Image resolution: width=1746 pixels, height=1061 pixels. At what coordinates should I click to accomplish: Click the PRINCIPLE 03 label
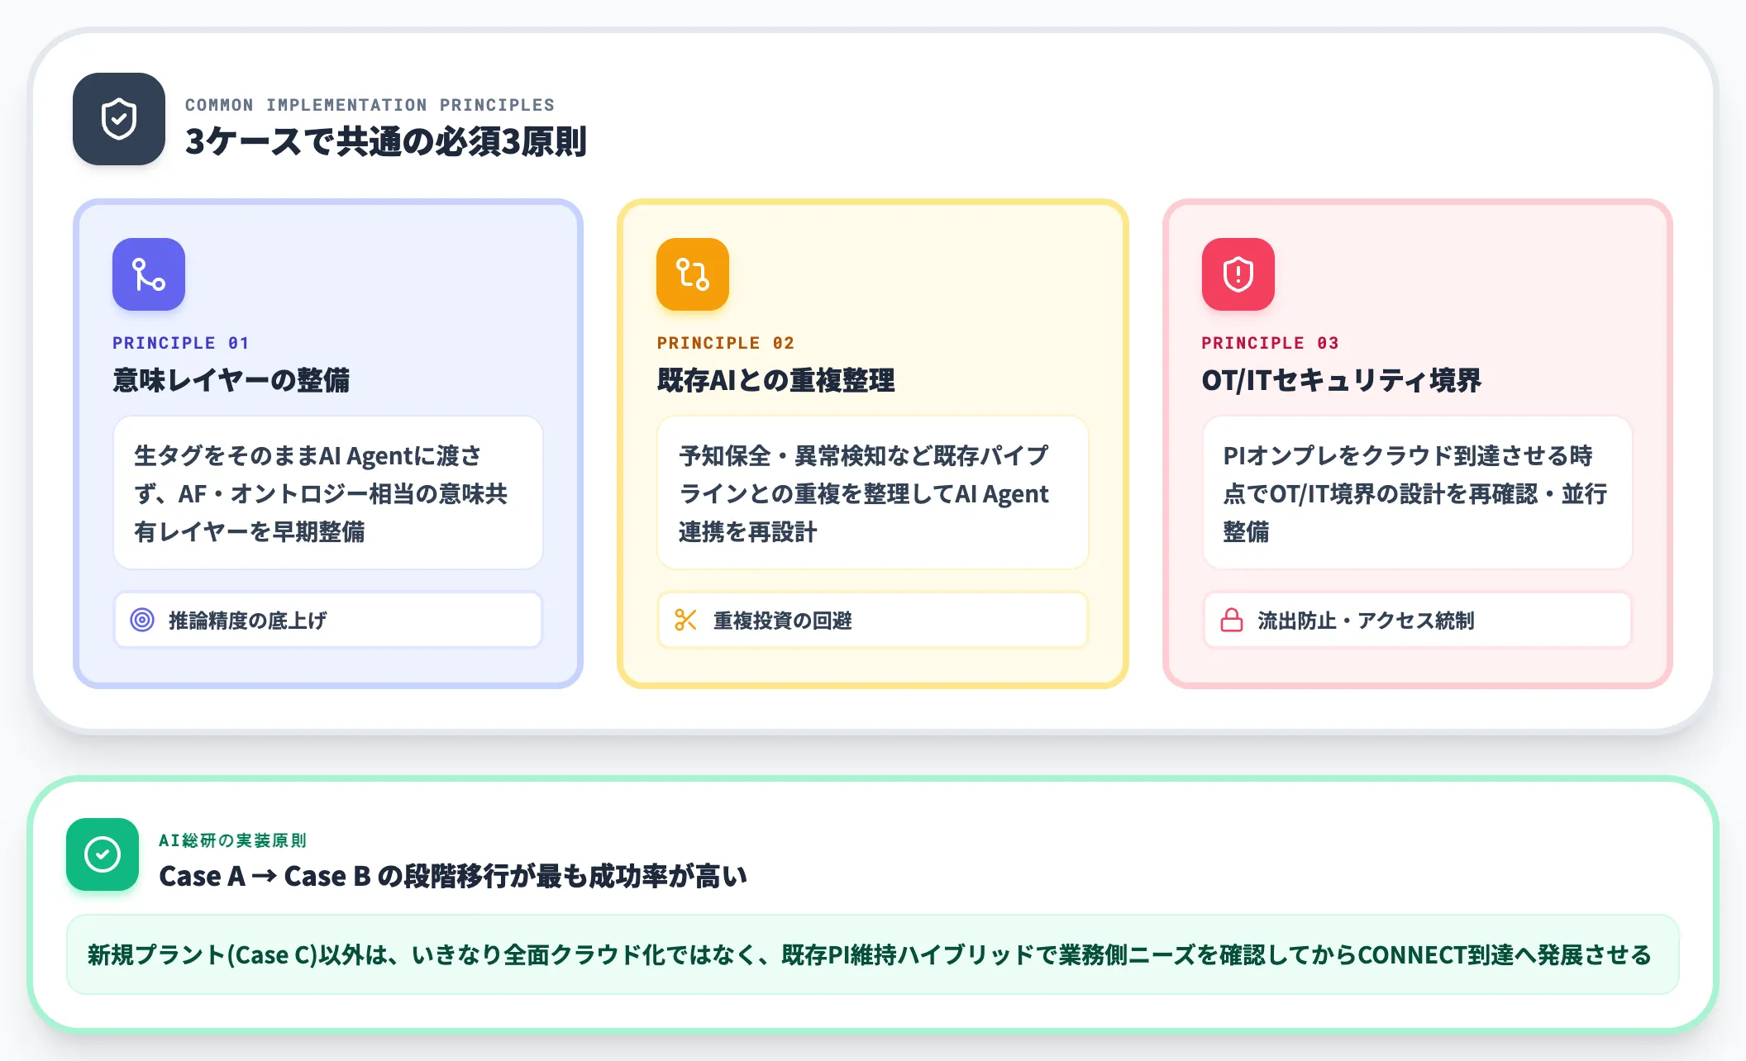[x=1270, y=343]
